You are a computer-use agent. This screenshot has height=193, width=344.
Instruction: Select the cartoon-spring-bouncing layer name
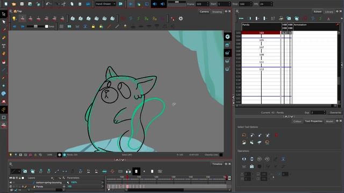pos(49,182)
